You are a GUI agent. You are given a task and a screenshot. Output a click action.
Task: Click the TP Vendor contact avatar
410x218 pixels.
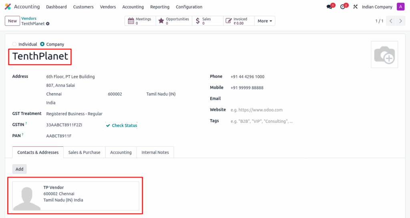coord(27,196)
